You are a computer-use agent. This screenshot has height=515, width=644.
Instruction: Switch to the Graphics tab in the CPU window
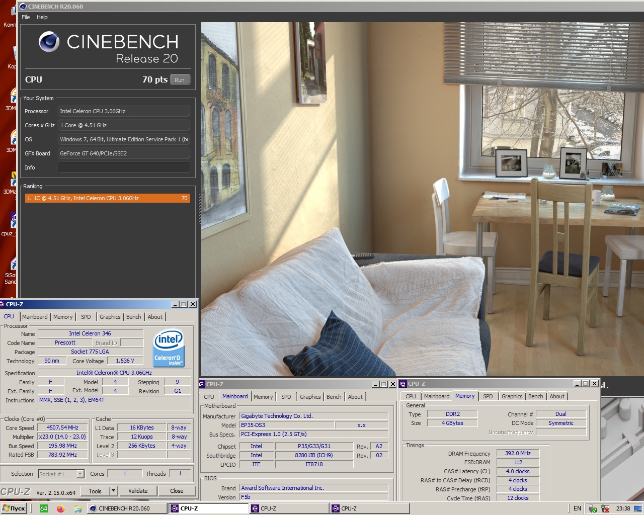click(110, 317)
